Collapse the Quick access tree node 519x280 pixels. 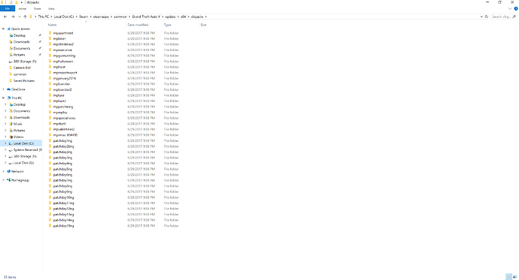click(x=3, y=29)
